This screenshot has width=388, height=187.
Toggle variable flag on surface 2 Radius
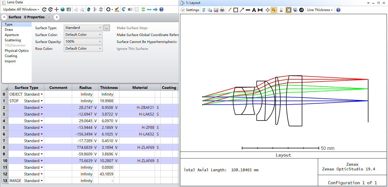[96, 107]
